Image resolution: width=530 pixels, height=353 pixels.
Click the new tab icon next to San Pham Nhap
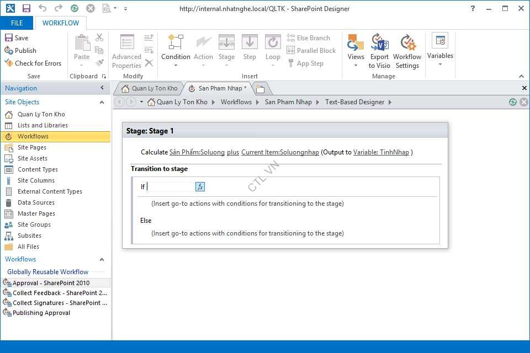click(x=261, y=89)
